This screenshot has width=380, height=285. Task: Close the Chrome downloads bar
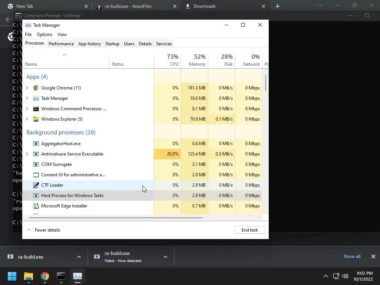tap(373, 256)
